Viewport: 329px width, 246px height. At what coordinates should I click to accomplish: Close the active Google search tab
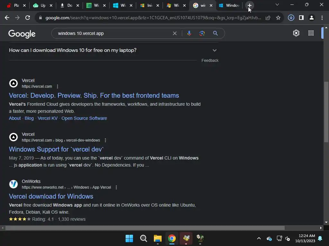(x=211, y=5)
